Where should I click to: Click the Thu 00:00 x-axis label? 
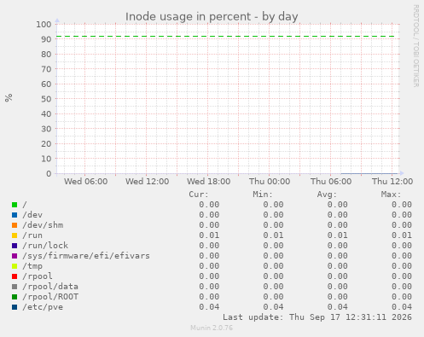(270, 182)
